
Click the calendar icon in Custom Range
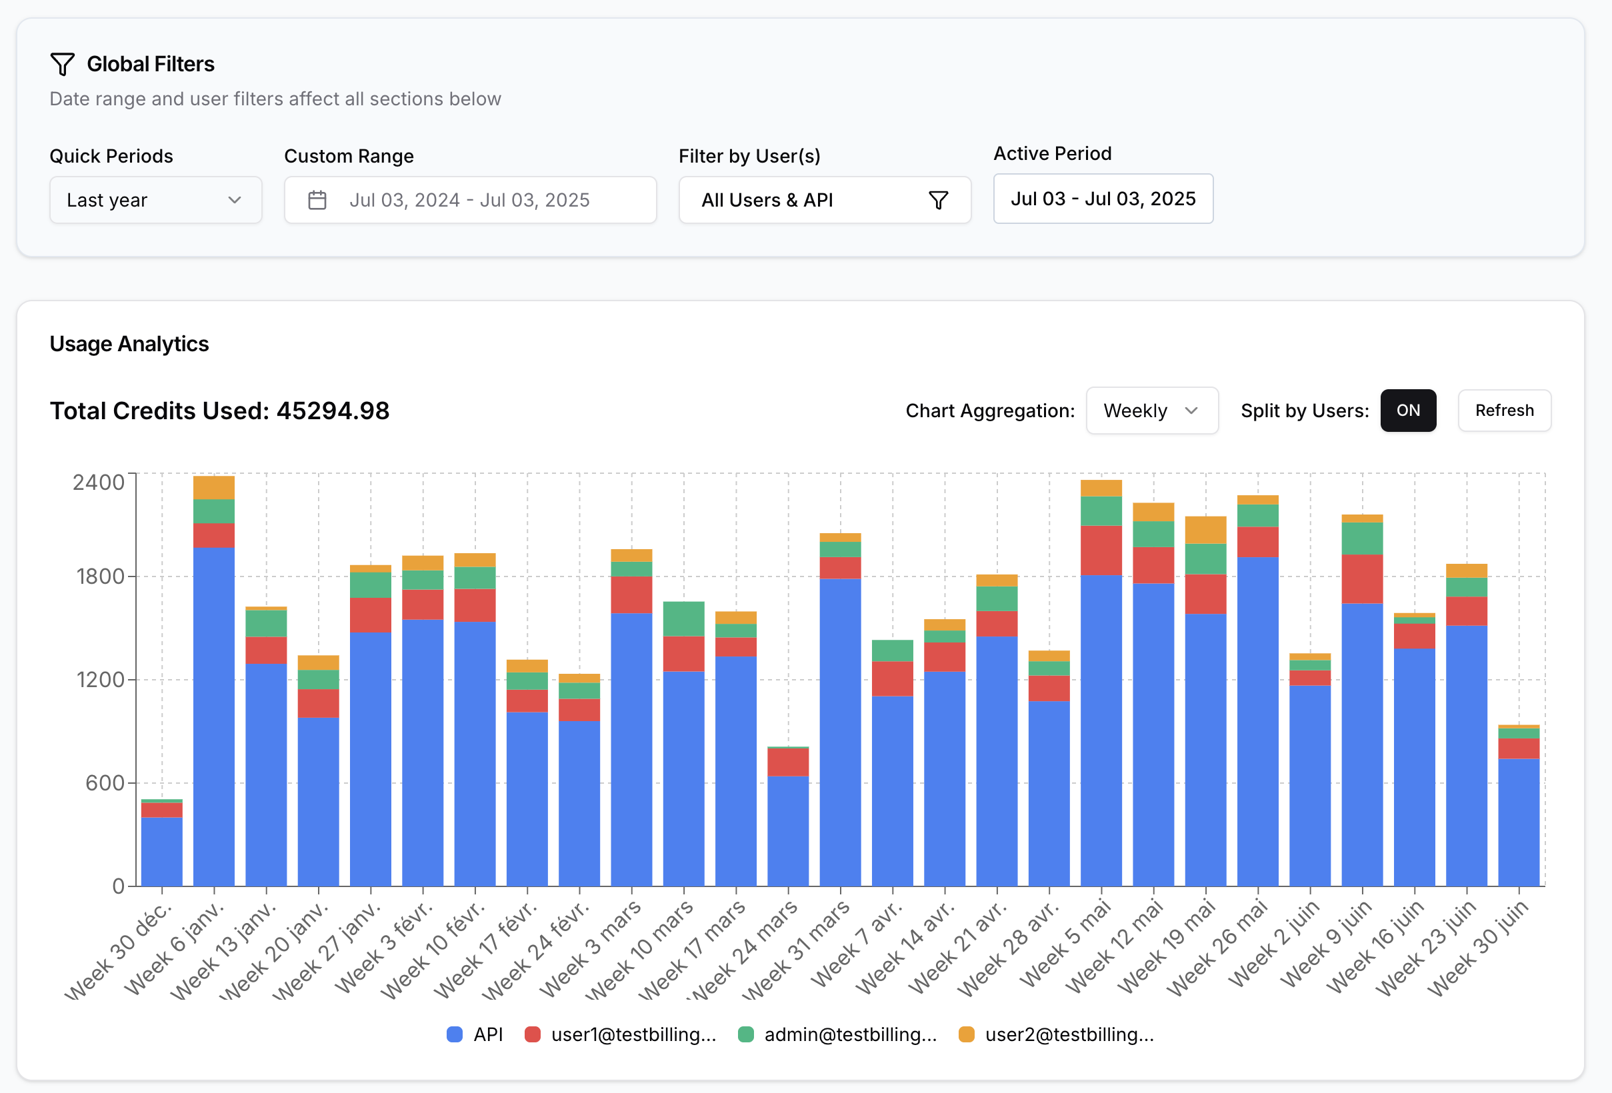(x=317, y=200)
